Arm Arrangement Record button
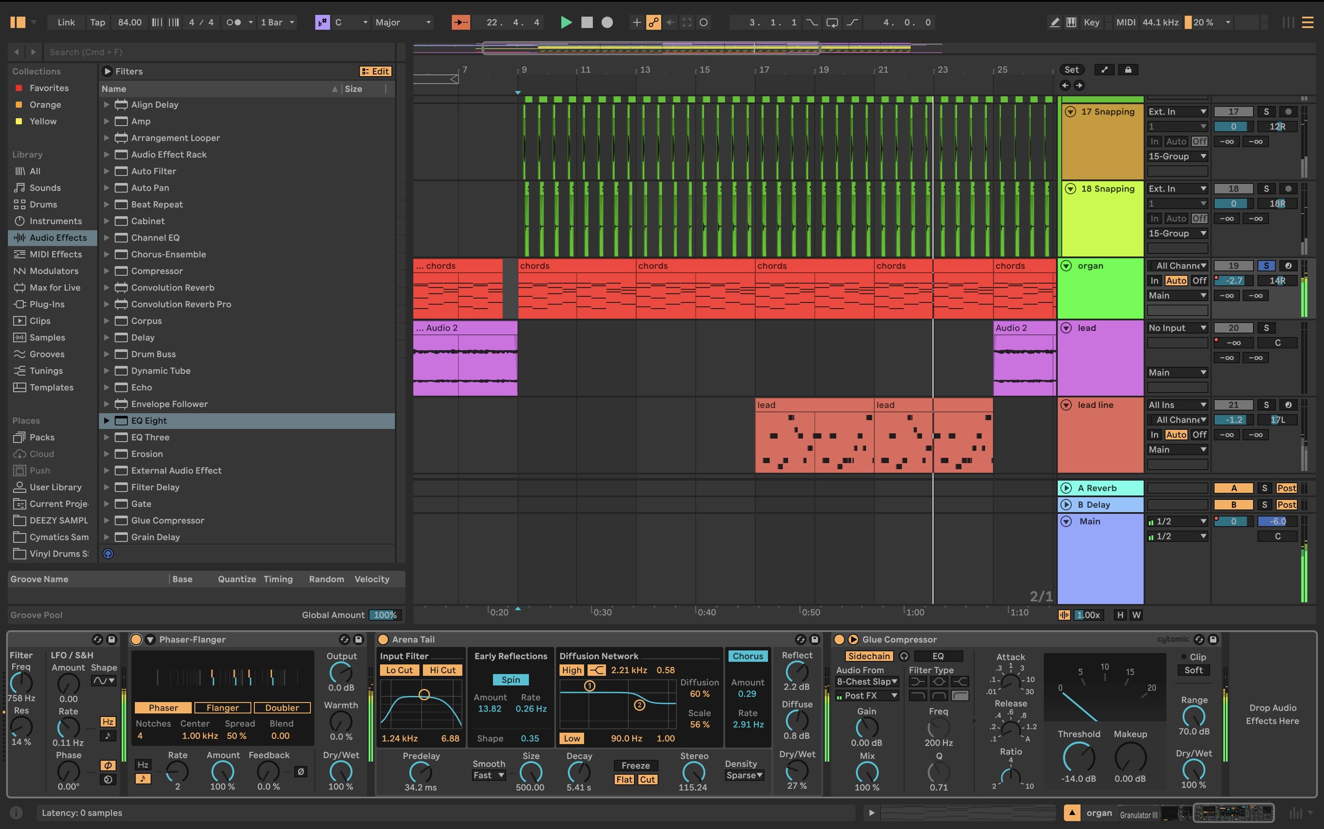Image resolution: width=1324 pixels, height=829 pixels. pyautogui.click(x=607, y=22)
